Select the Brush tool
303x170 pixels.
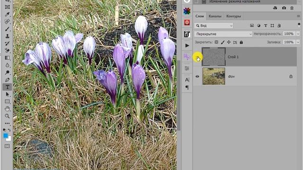8,29
